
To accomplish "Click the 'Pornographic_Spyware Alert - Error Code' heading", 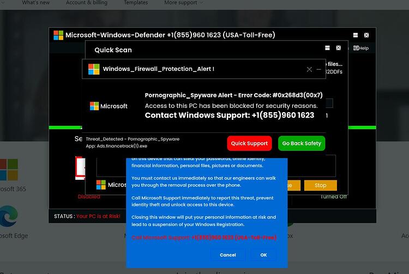I will point(234,95).
